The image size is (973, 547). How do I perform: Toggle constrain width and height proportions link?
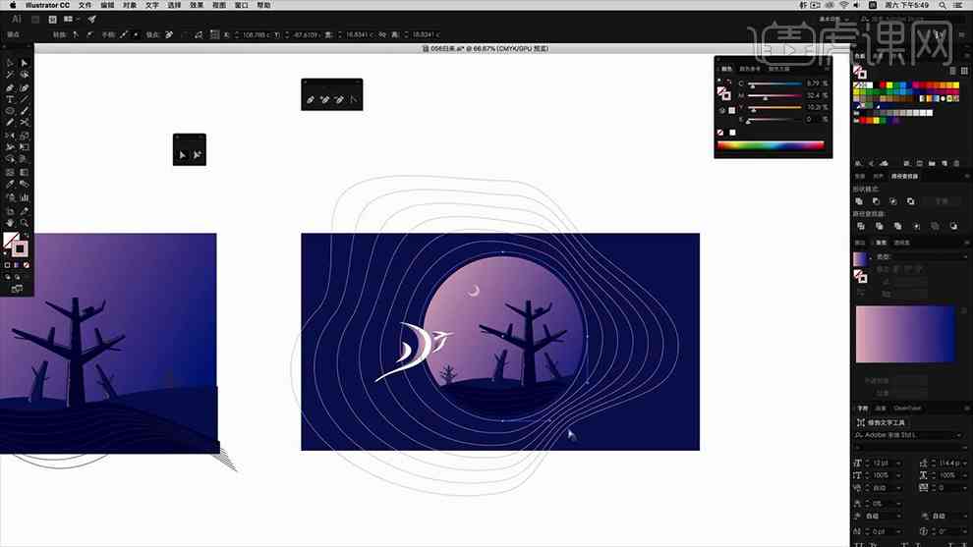(382, 34)
